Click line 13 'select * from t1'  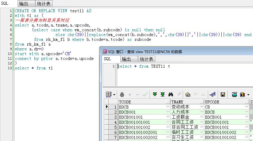coord(34,68)
